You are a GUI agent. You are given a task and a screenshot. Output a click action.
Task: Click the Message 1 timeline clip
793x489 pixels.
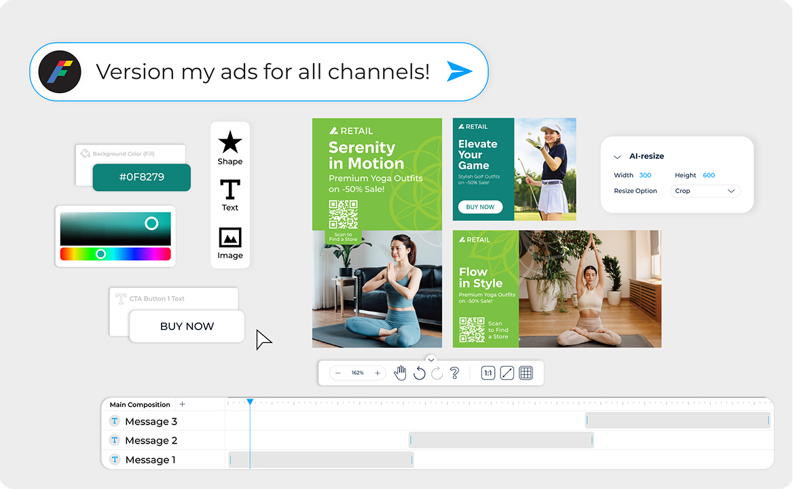coord(321,459)
